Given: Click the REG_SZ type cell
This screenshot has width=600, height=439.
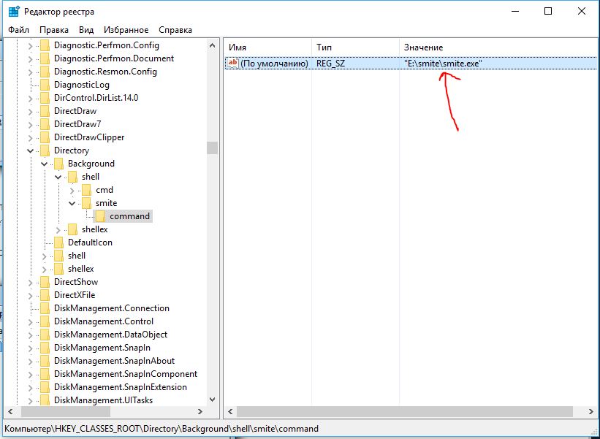Looking at the screenshot, I should pos(330,64).
